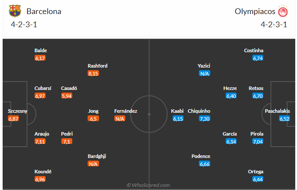Click Araujo's 7,11 rating badge
Screen dimensions: 297x190
click(40, 141)
